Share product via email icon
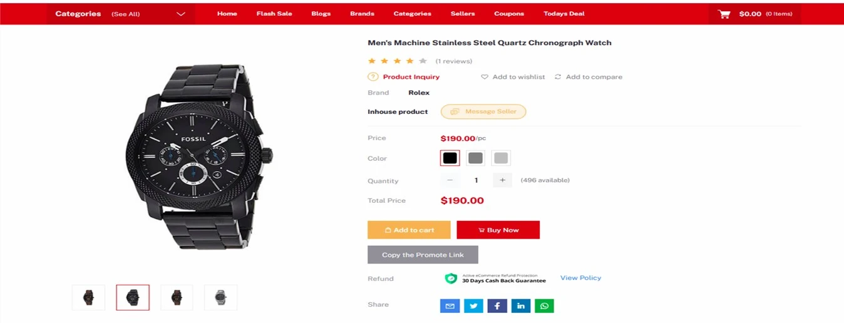 pos(450,305)
